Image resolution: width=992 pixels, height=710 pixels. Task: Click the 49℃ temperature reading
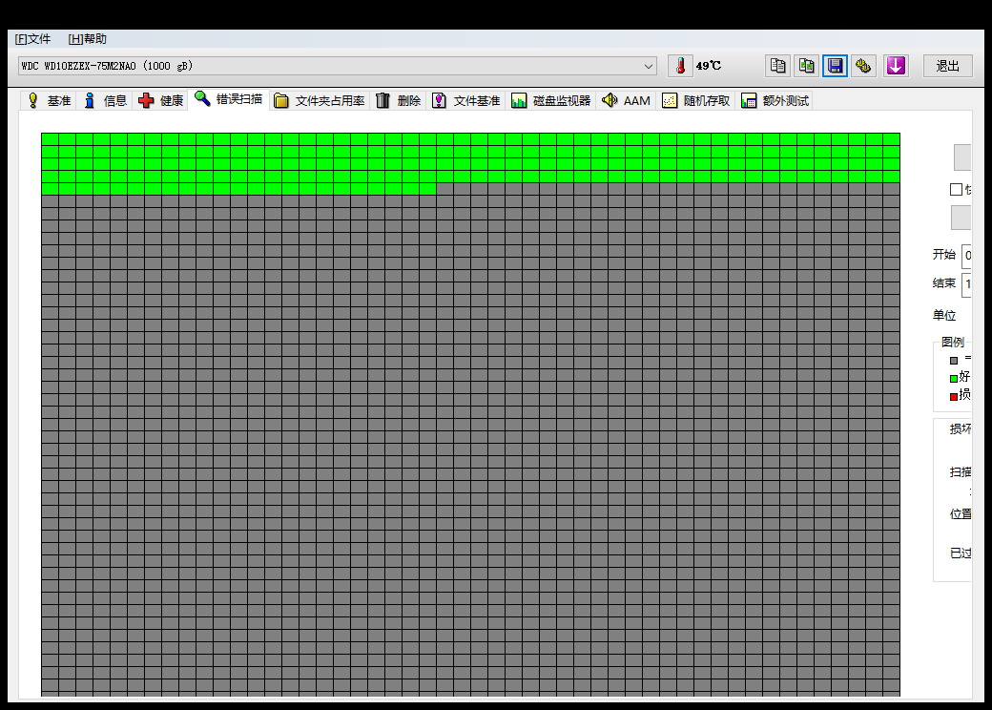pyautogui.click(x=708, y=66)
